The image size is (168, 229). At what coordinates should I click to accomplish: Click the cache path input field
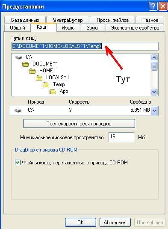click(x=85, y=46)
